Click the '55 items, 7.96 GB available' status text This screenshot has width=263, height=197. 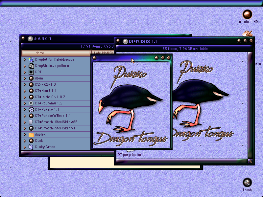click(185, 49)
